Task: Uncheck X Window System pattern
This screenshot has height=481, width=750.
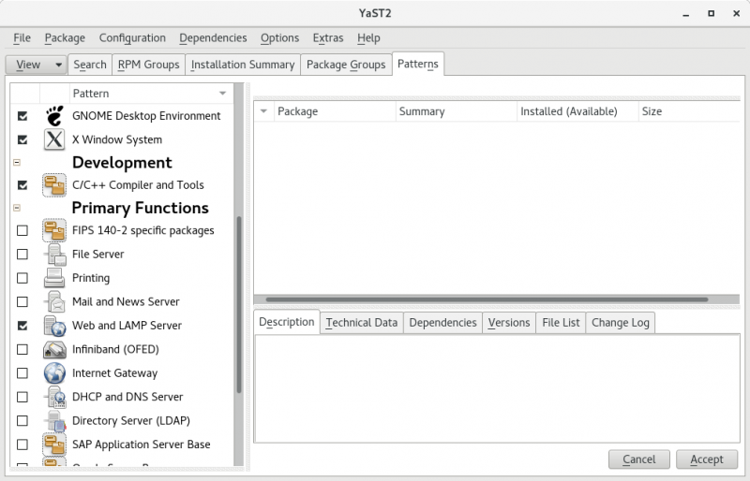Action: click(x=22, y=140)
